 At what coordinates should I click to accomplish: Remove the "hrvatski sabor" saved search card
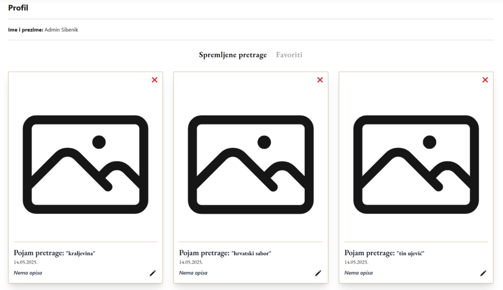point(320,80)
